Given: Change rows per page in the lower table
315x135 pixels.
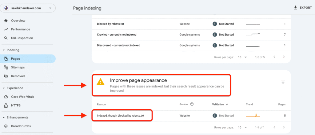Looking at the screenshot, I should pos(242,127).
